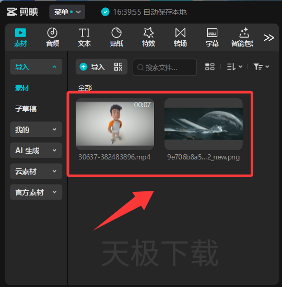Open the 智能包装 sparkle icon

click(x=244, y=32)
